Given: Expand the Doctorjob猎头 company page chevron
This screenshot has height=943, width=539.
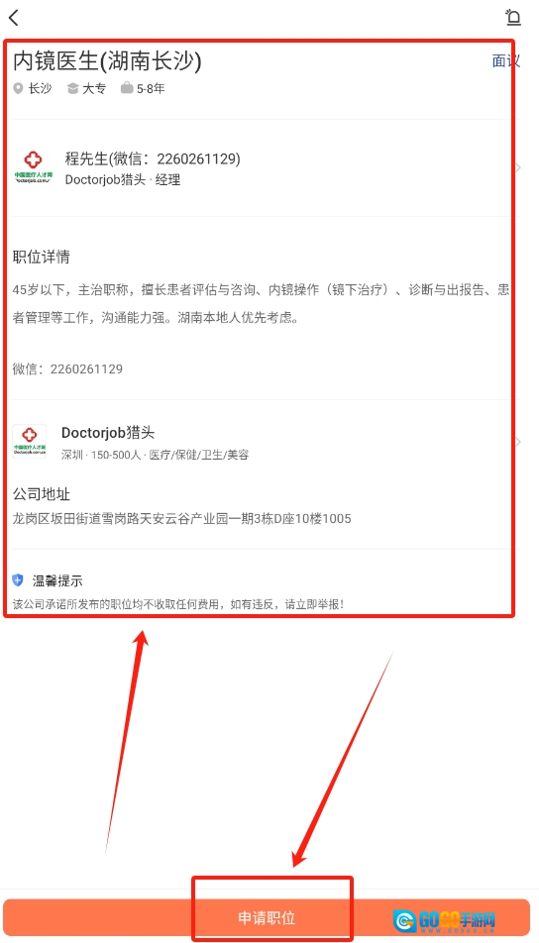Looking at the screenshot, I should [518, 442].
